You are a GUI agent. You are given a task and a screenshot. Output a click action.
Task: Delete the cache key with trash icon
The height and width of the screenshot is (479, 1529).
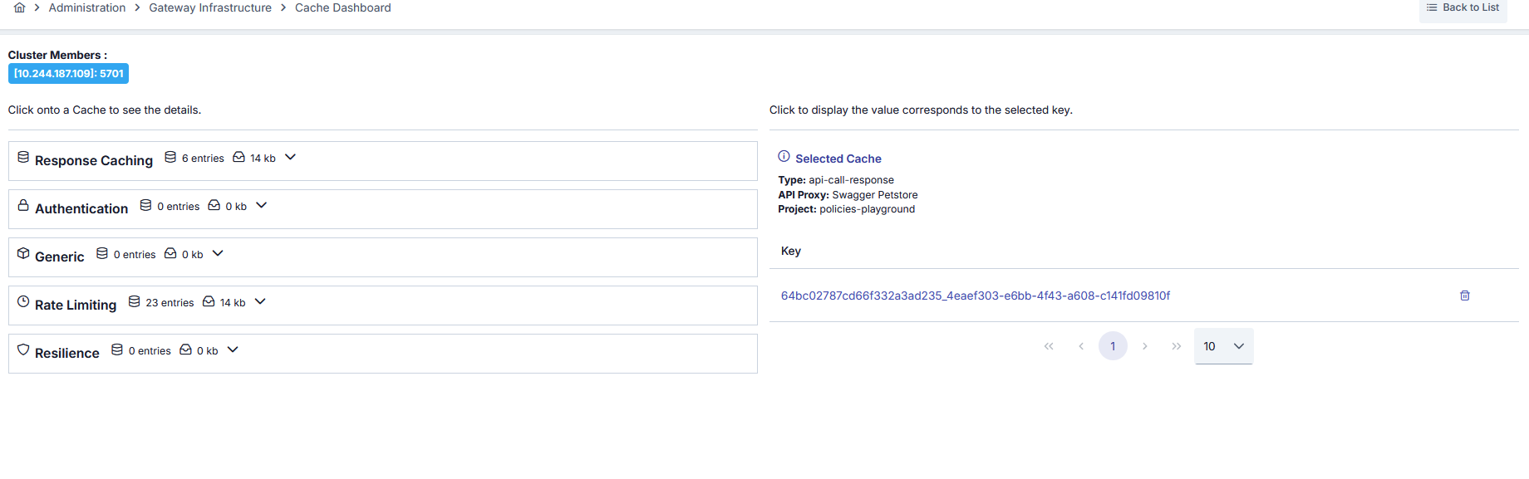pyautogui.click(x=1465, y=296)
